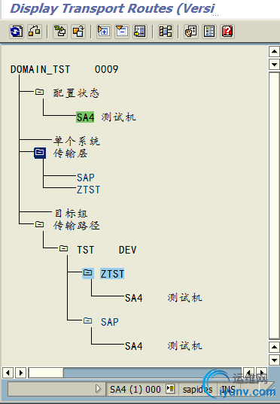This screenshot has width=280, height=404.
Task: Select the DOMAIN_TST root node
Action: tap(40, 69)
